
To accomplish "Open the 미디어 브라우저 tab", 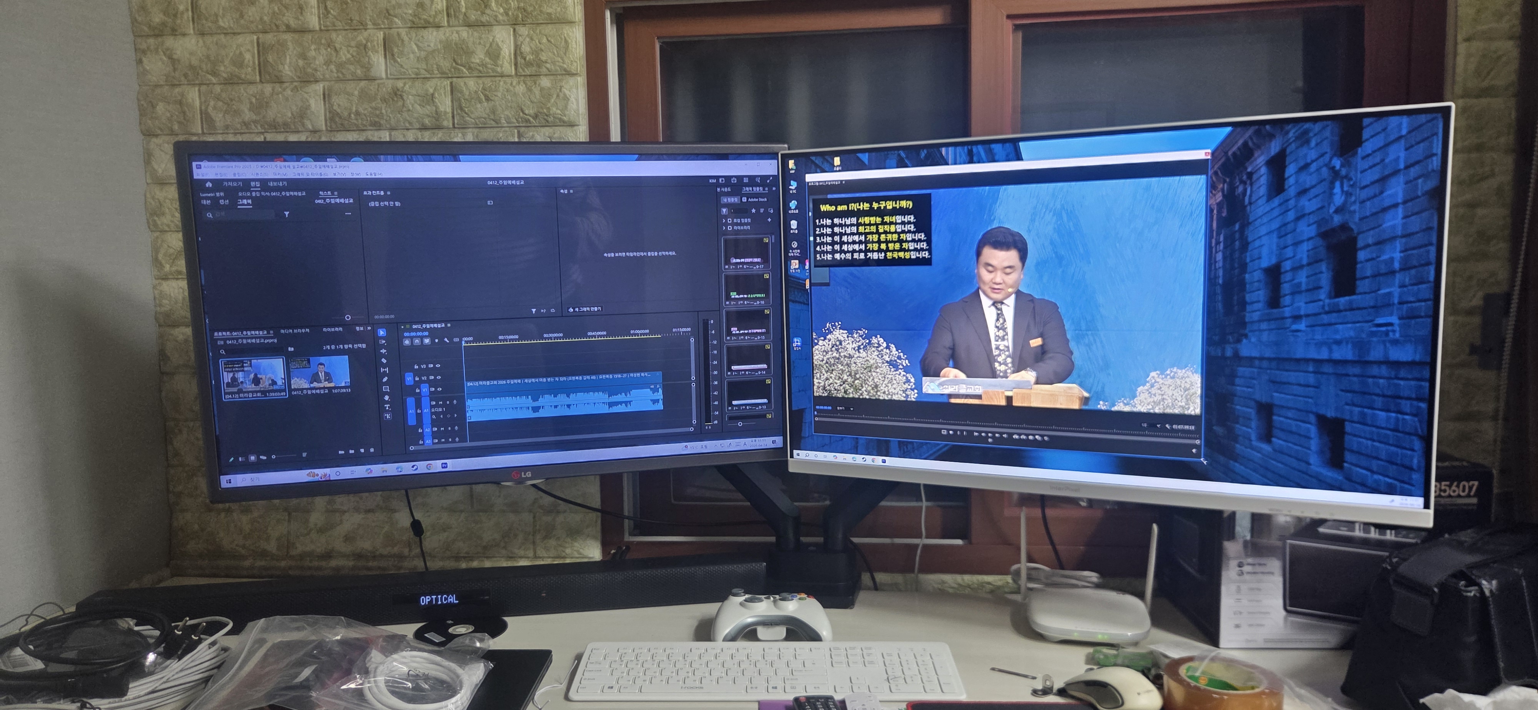I will click(295, 331).
